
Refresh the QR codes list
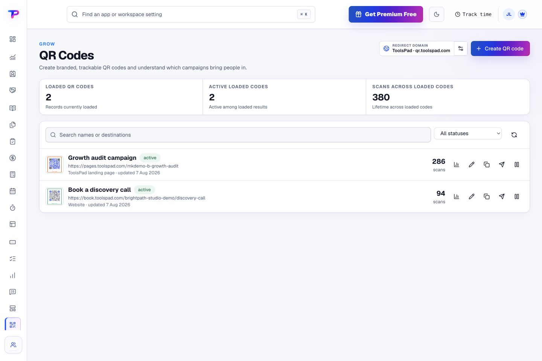click(514, 135)
